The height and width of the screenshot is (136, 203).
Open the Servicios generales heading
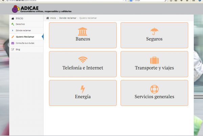coord(154,97)
